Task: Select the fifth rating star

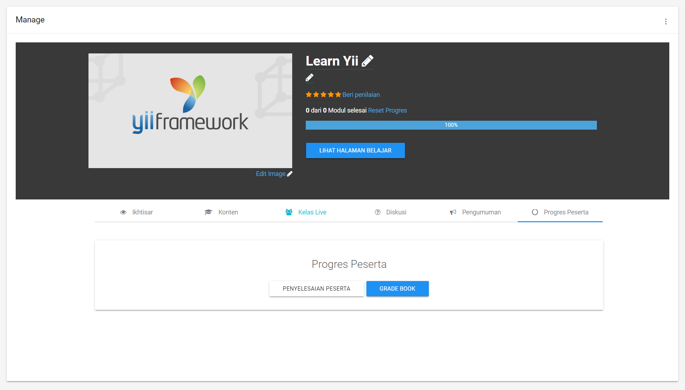Action: (338, 95)
